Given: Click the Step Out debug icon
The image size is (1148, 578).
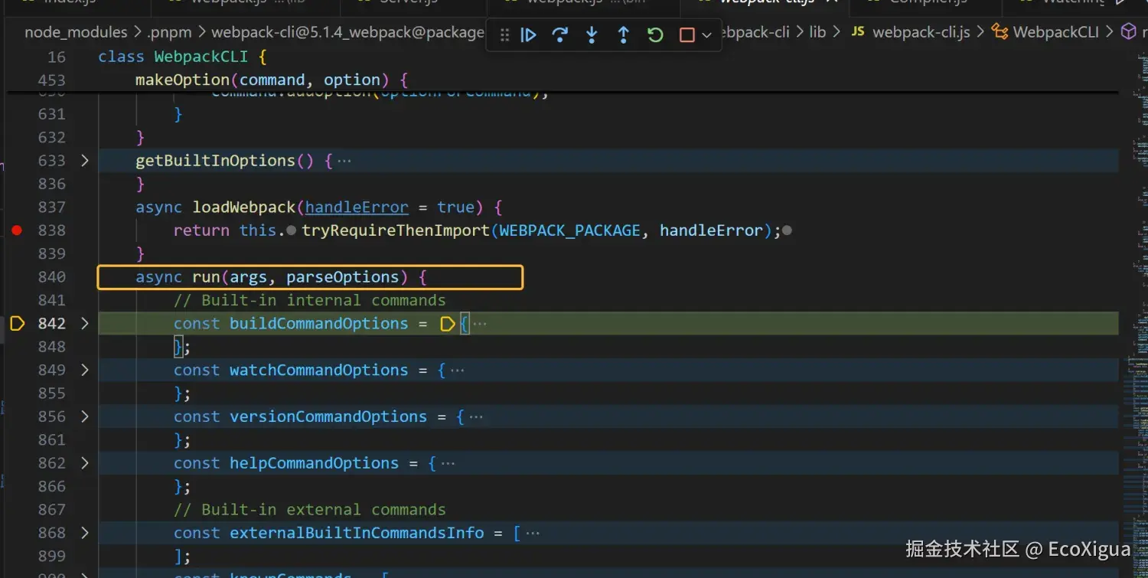Looking at the screenshot, I should 624,35.
